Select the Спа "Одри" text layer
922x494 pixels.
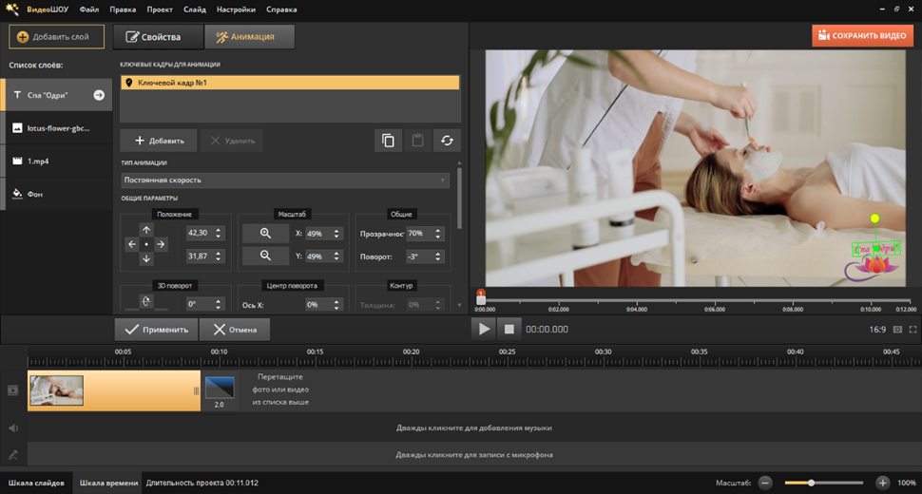[x=57, y=95]
